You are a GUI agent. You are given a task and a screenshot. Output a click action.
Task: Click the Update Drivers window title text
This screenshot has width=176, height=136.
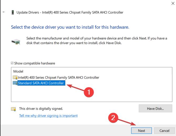click(x=70, y=12)
